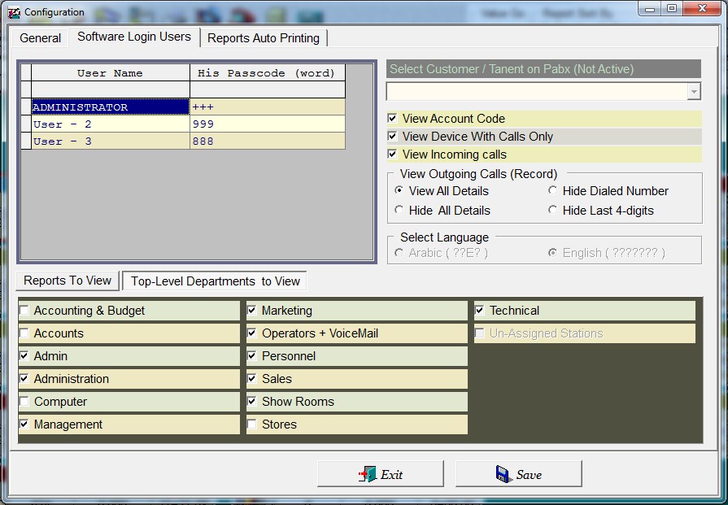The width and height of the screenshot is (728, 505).
Task: Click the empty passcode cell under header
Action: coord(268,89)
